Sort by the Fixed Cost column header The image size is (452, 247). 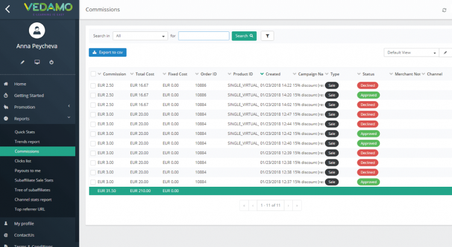click(x=178, y=74)
